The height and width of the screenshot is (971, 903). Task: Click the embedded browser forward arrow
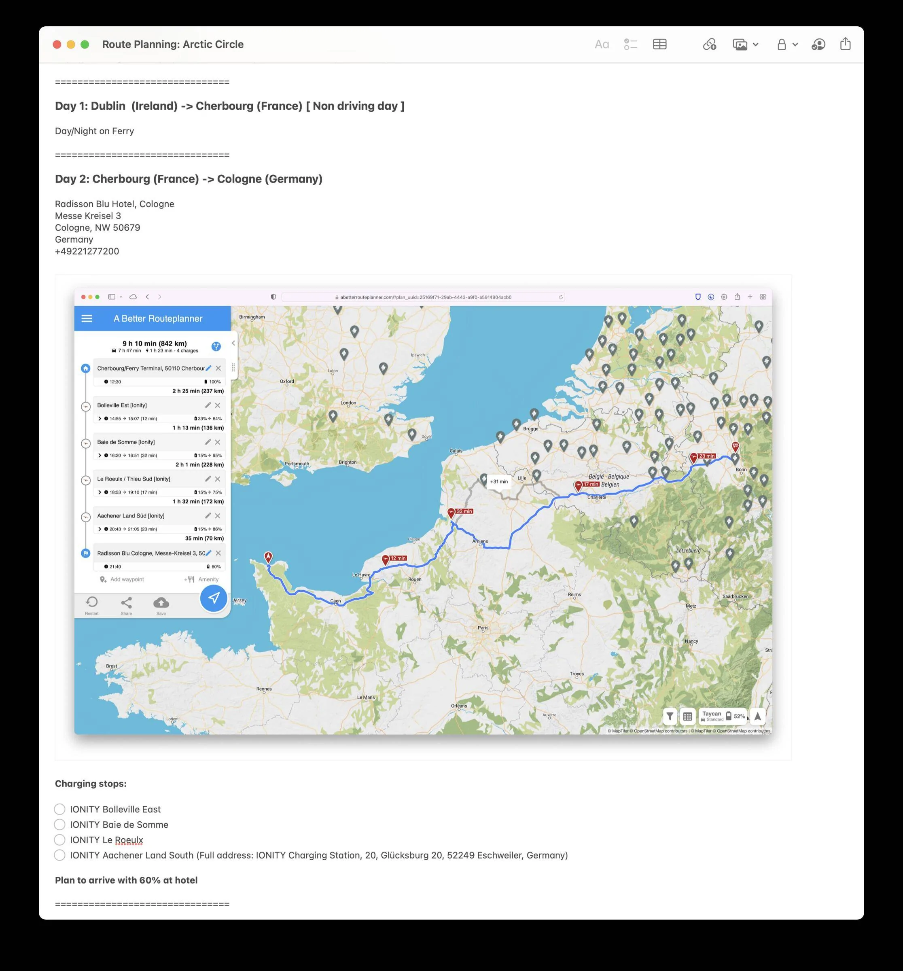click(159, 297)
